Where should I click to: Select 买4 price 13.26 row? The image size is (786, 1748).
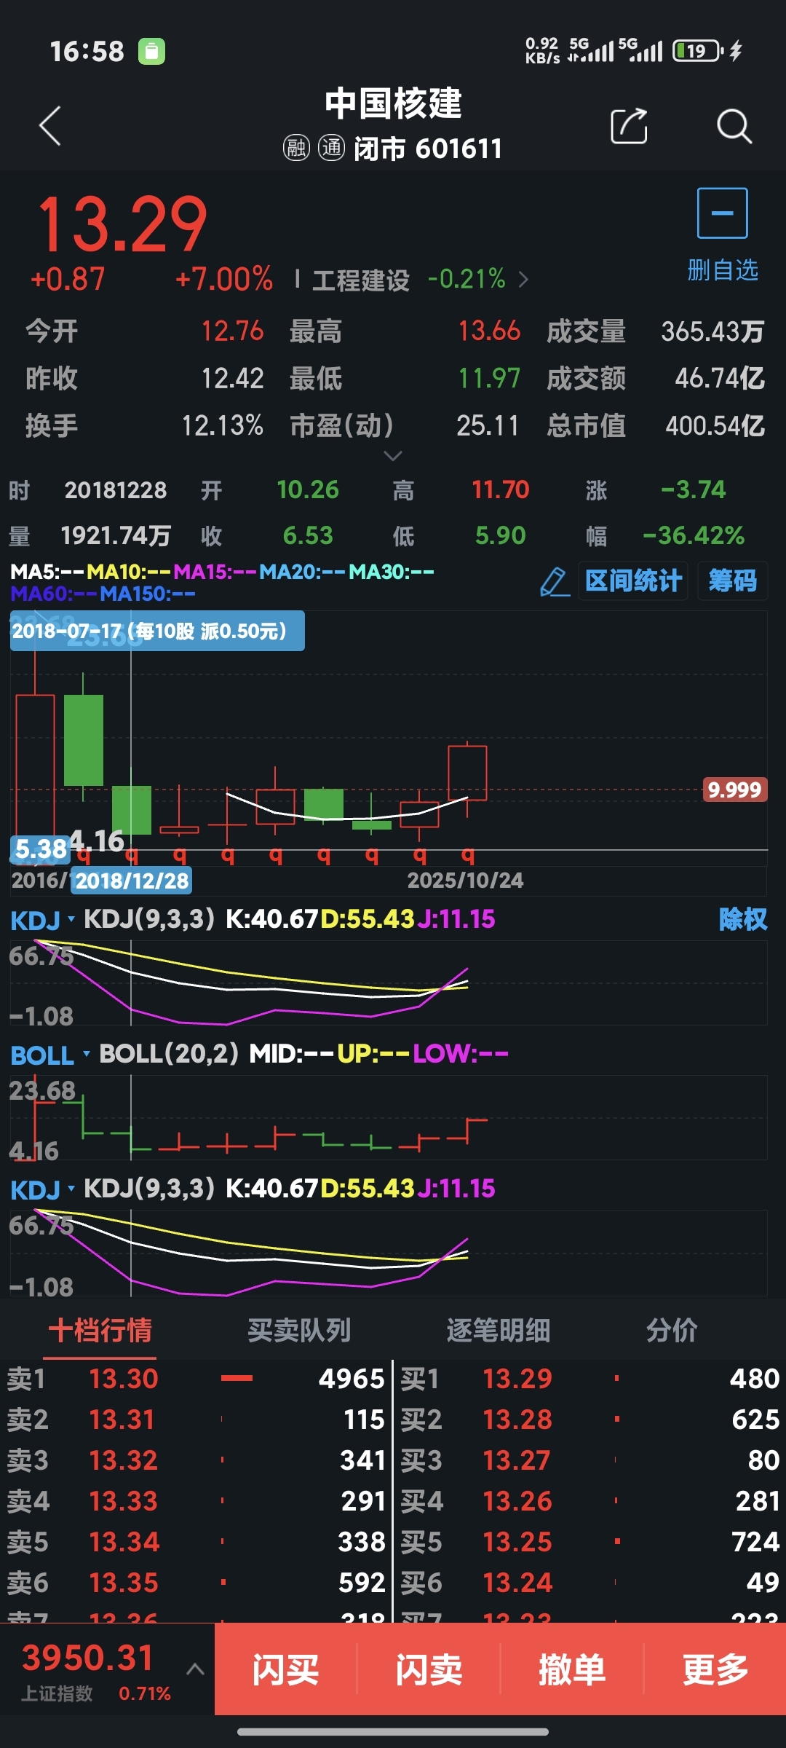pyautogui.click(x=590, y=1501)
